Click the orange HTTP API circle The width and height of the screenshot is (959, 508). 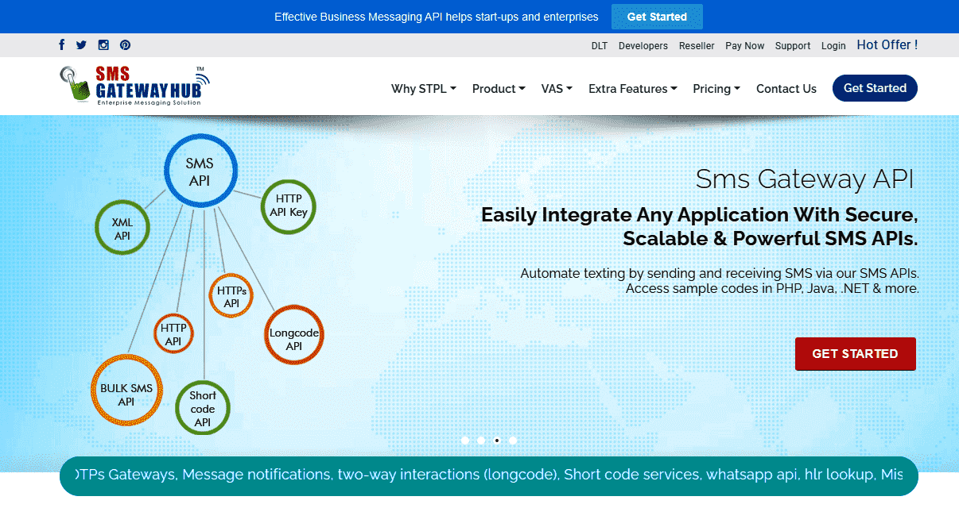[173, 334]
